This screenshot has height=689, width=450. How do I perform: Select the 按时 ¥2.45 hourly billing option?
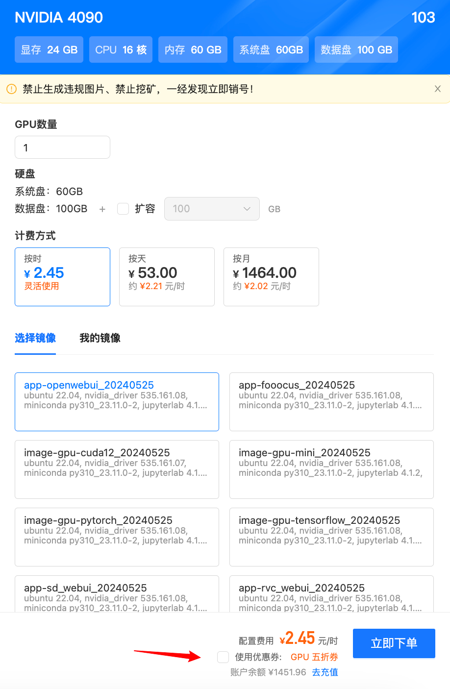point(62,277)
